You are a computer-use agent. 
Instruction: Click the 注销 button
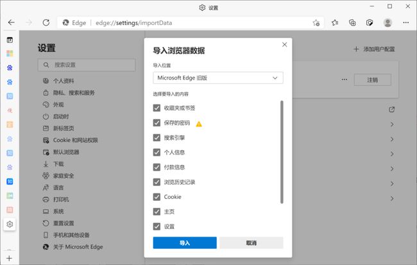372,80
